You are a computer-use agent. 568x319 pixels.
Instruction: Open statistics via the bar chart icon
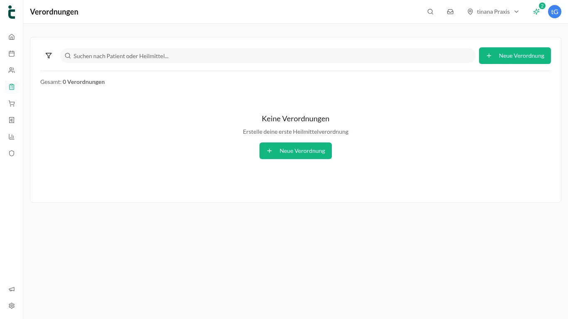12,137
